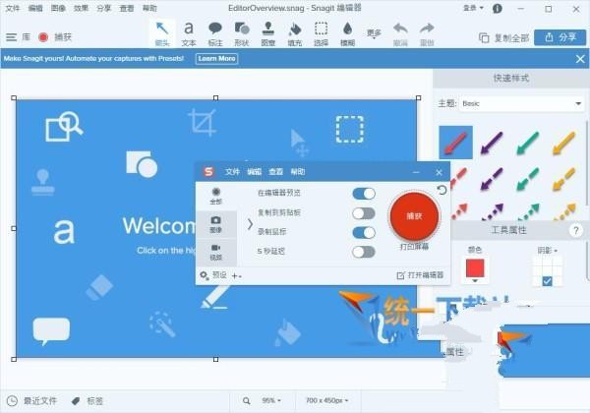Switch to All-in-One (全部) capture tab
This screenshot has height=413, width=590.
(216, 196)
